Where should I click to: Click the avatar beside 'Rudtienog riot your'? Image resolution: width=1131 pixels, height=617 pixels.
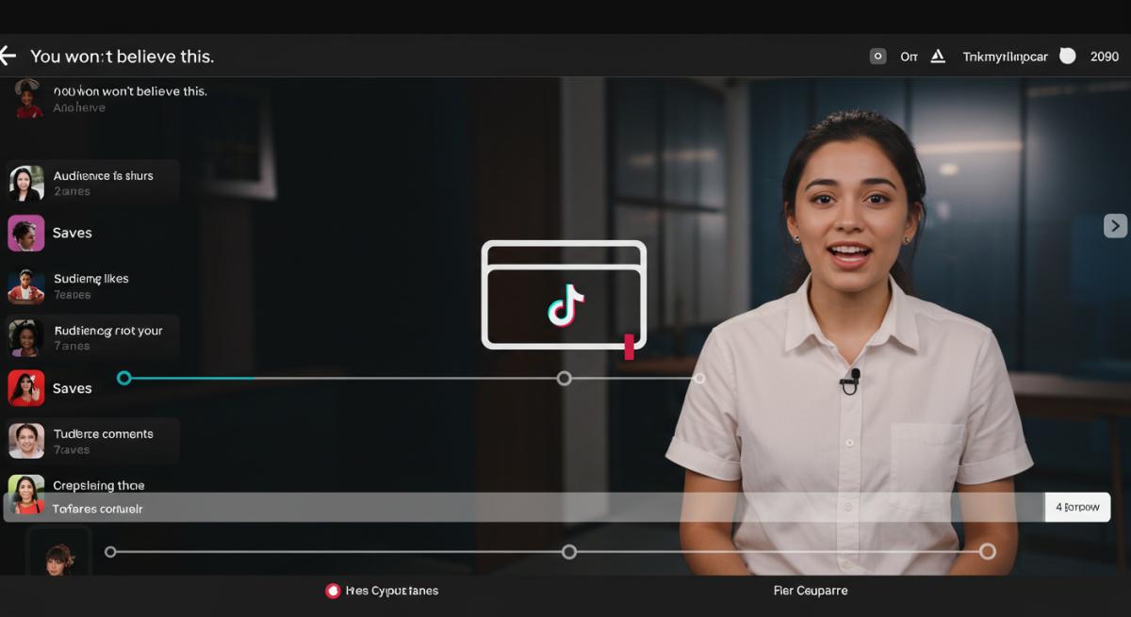pos(26,337)
